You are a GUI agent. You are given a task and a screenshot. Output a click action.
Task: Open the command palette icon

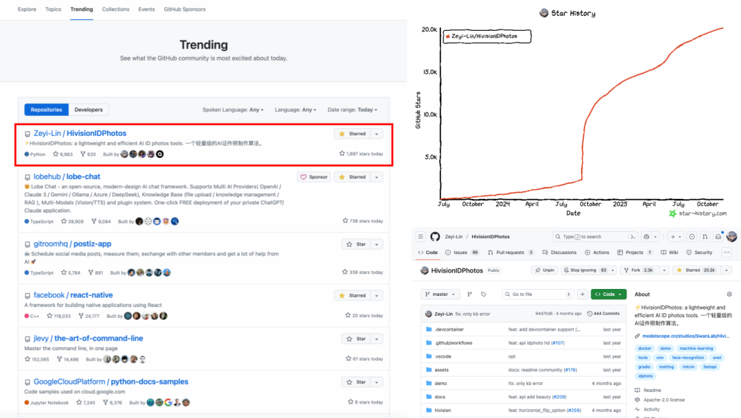tap(633, 237)
